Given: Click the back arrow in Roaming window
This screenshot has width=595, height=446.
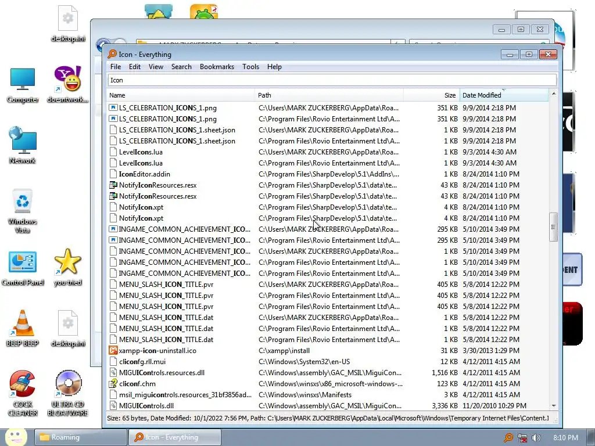Looking at the screenshot, I should (x=102, y=45).
